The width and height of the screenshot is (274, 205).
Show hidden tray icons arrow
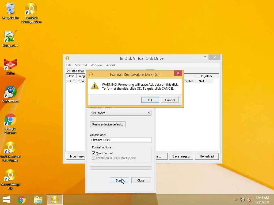236,200
